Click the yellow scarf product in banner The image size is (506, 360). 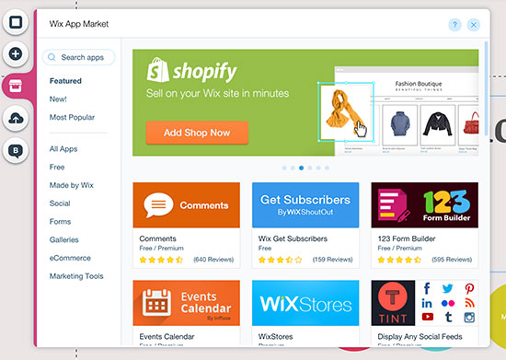click(346, 111)
